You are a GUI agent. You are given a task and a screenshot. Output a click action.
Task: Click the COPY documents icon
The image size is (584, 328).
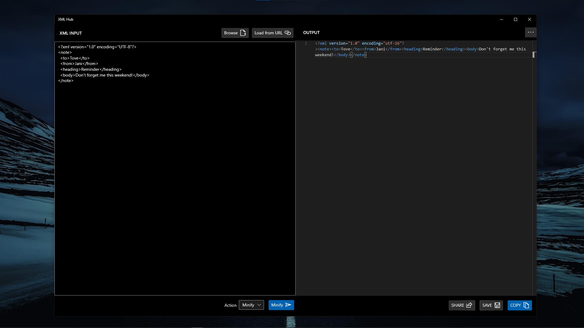(526, 305)
